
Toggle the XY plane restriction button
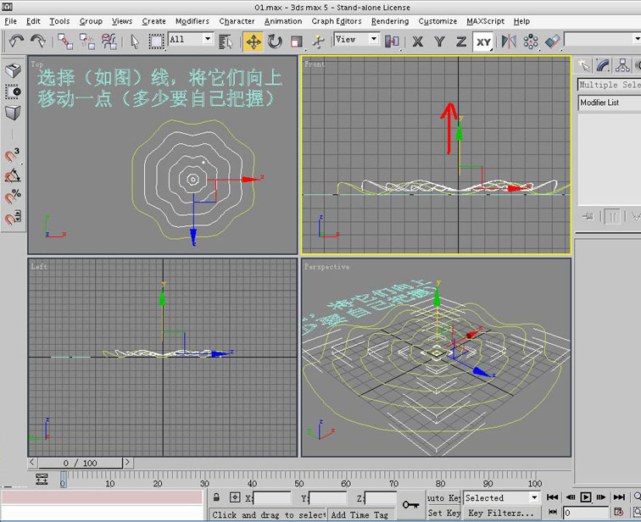[x=483, y=42]
